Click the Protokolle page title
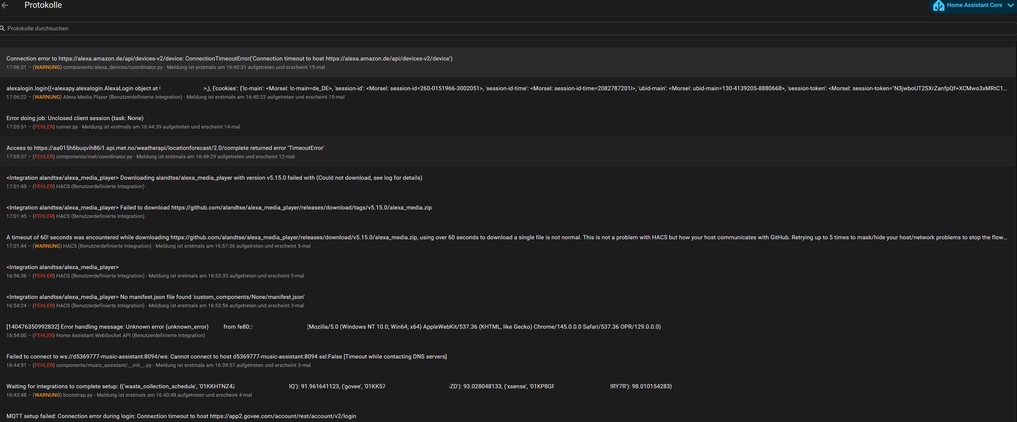This screenshot has height=422, width=1017. pyautogui.click(x=43, y=5)
